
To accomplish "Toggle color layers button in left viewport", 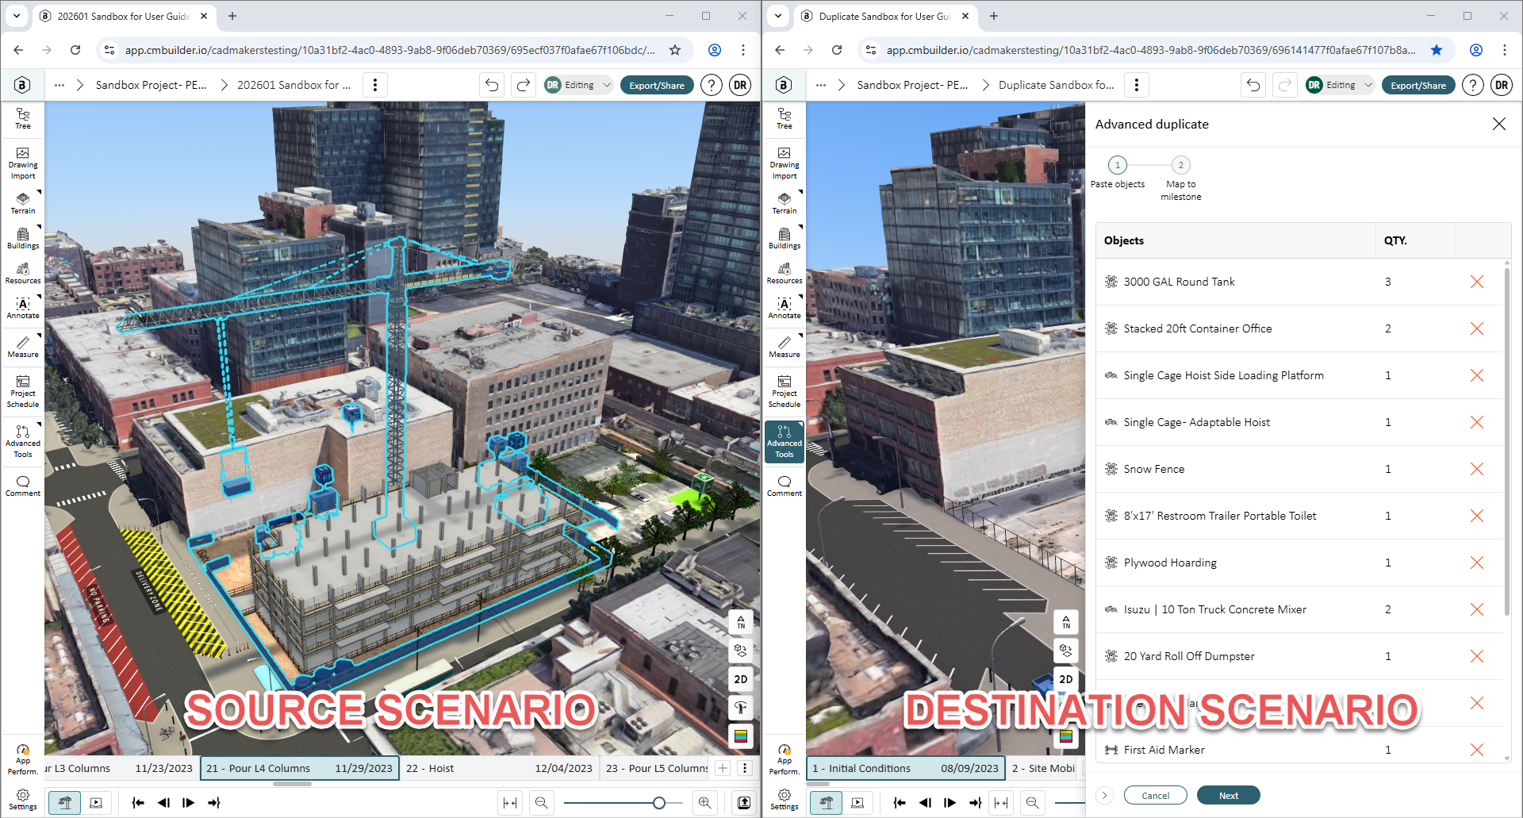I will (741, 736).
